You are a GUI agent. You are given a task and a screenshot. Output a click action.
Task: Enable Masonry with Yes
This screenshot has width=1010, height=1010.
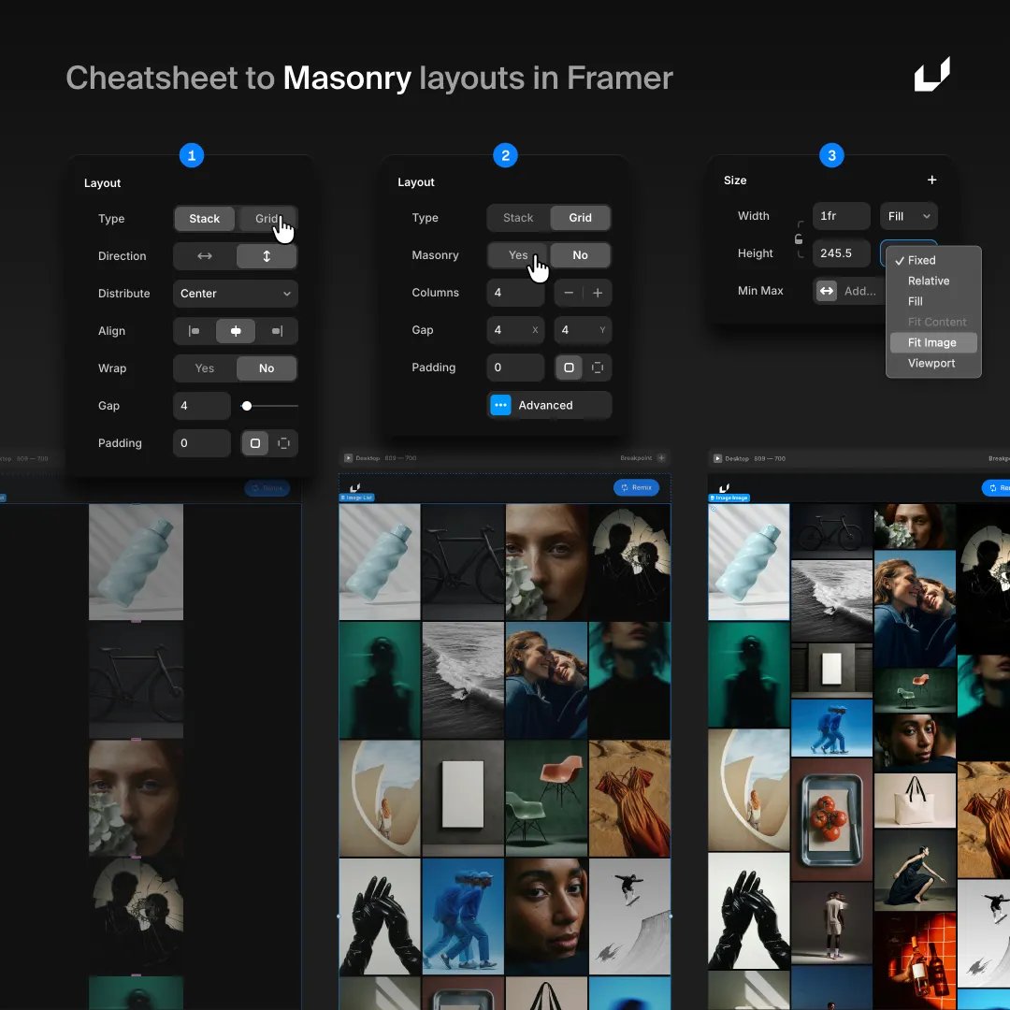pos(518,255)
